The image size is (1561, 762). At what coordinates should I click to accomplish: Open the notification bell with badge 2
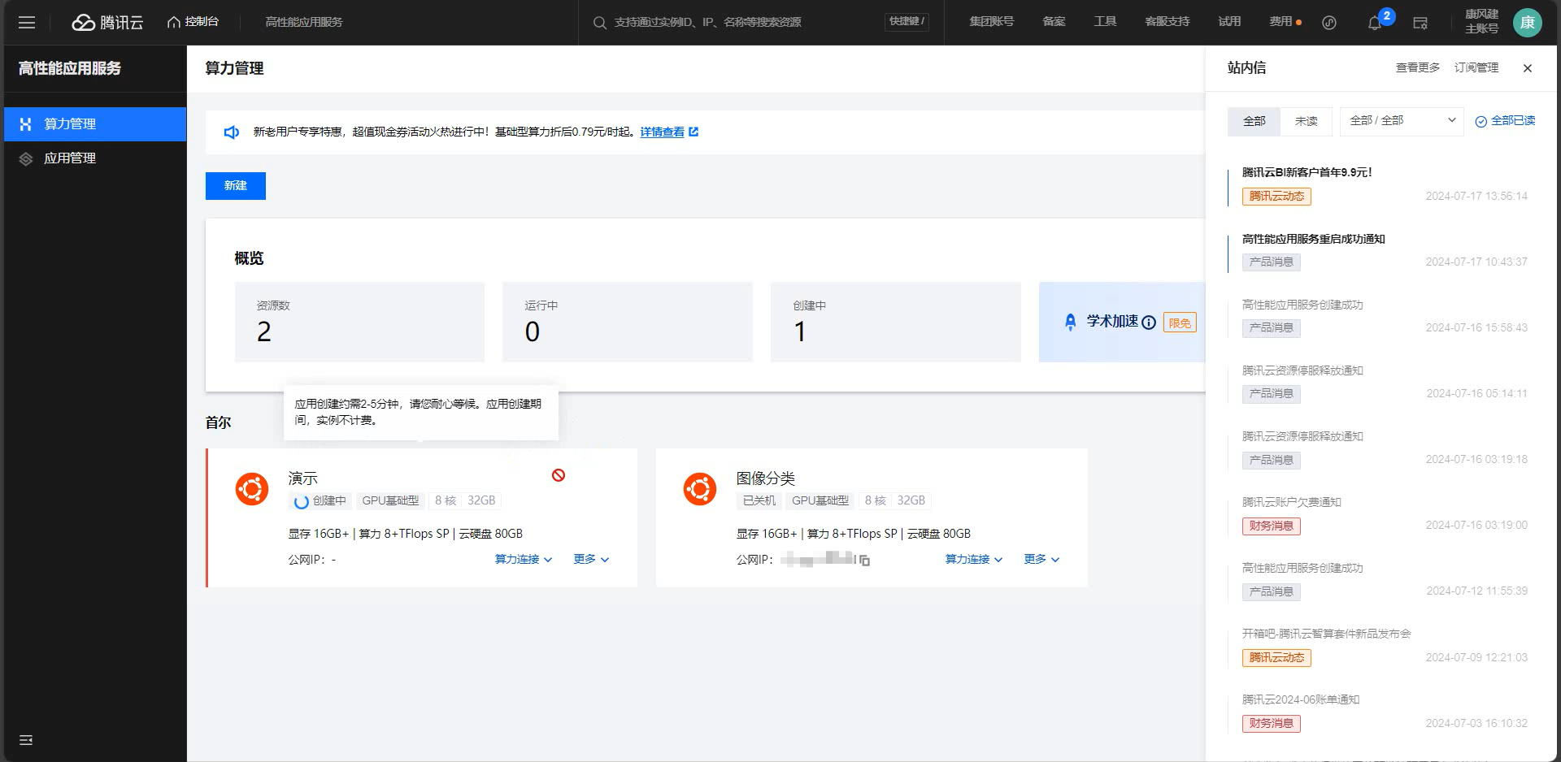click(x=1375, y=23)
